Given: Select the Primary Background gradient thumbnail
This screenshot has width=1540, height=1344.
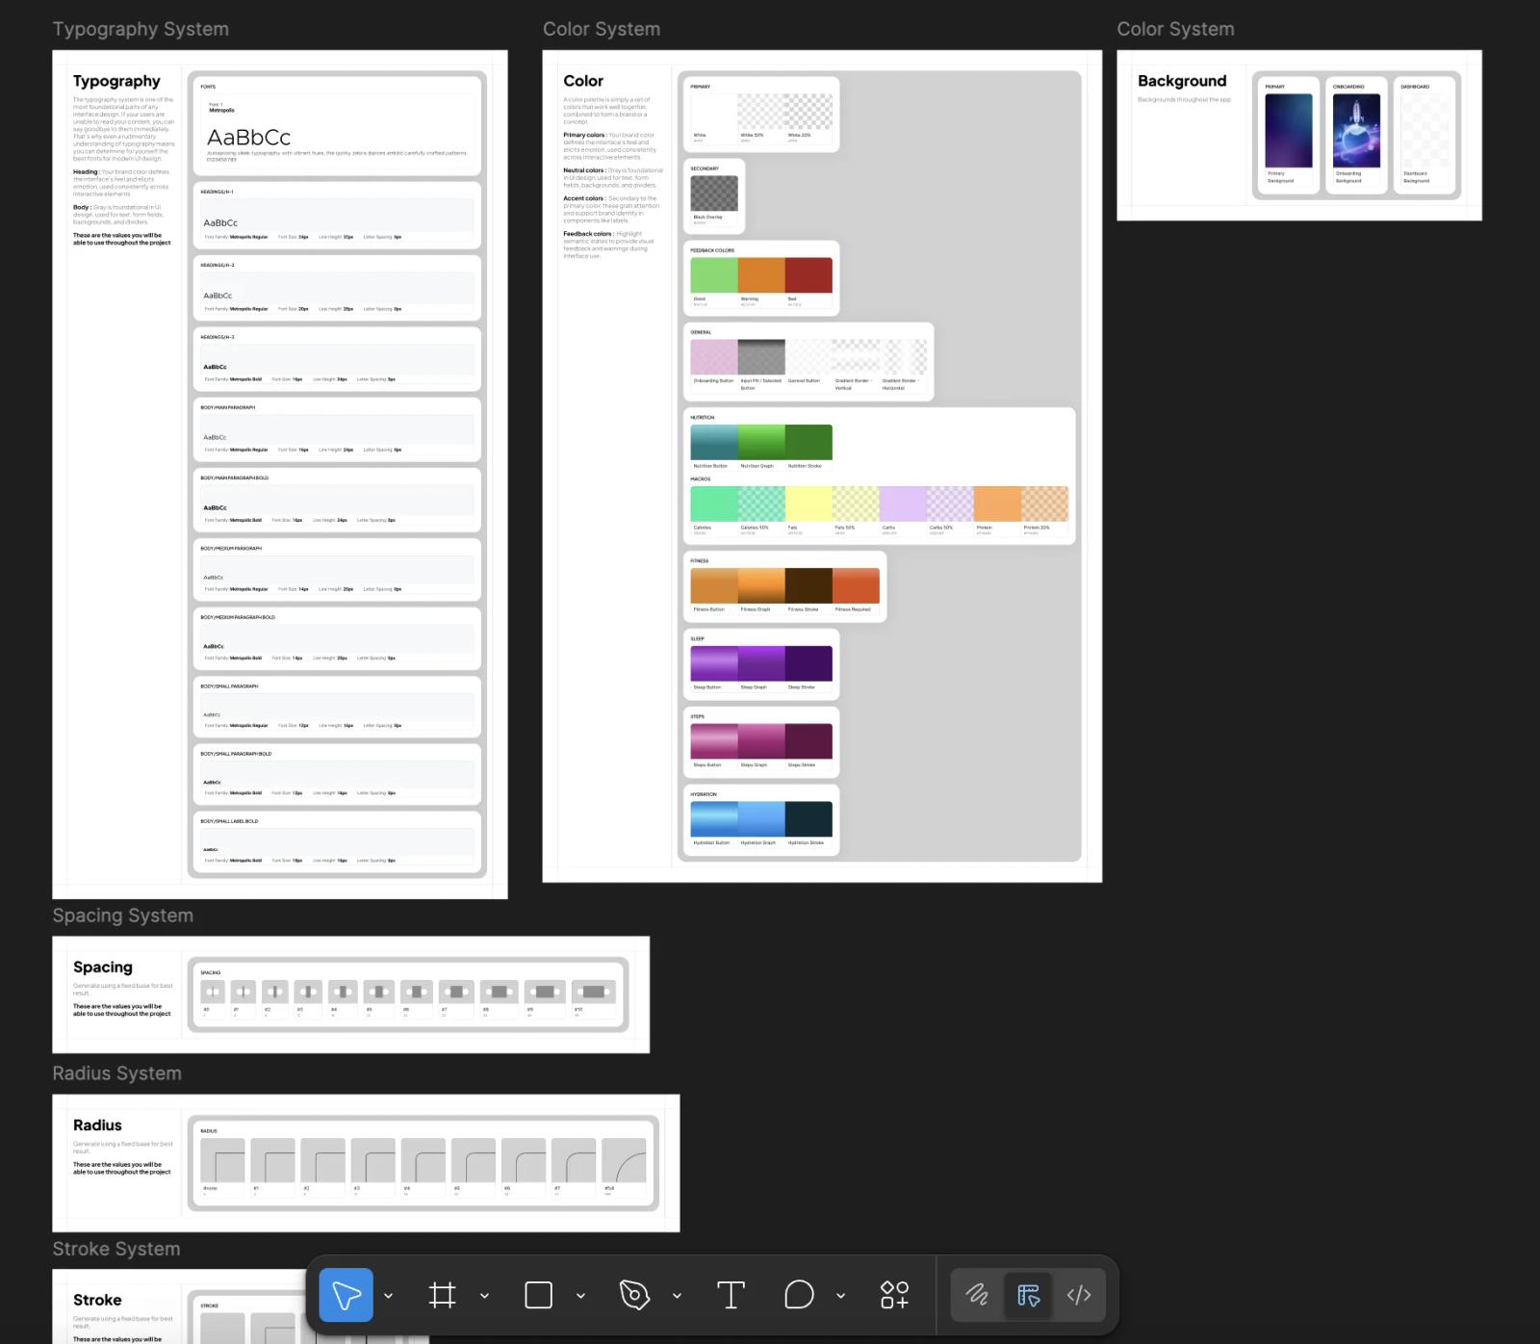Looking at the screenshot, I should (1289, 131).
